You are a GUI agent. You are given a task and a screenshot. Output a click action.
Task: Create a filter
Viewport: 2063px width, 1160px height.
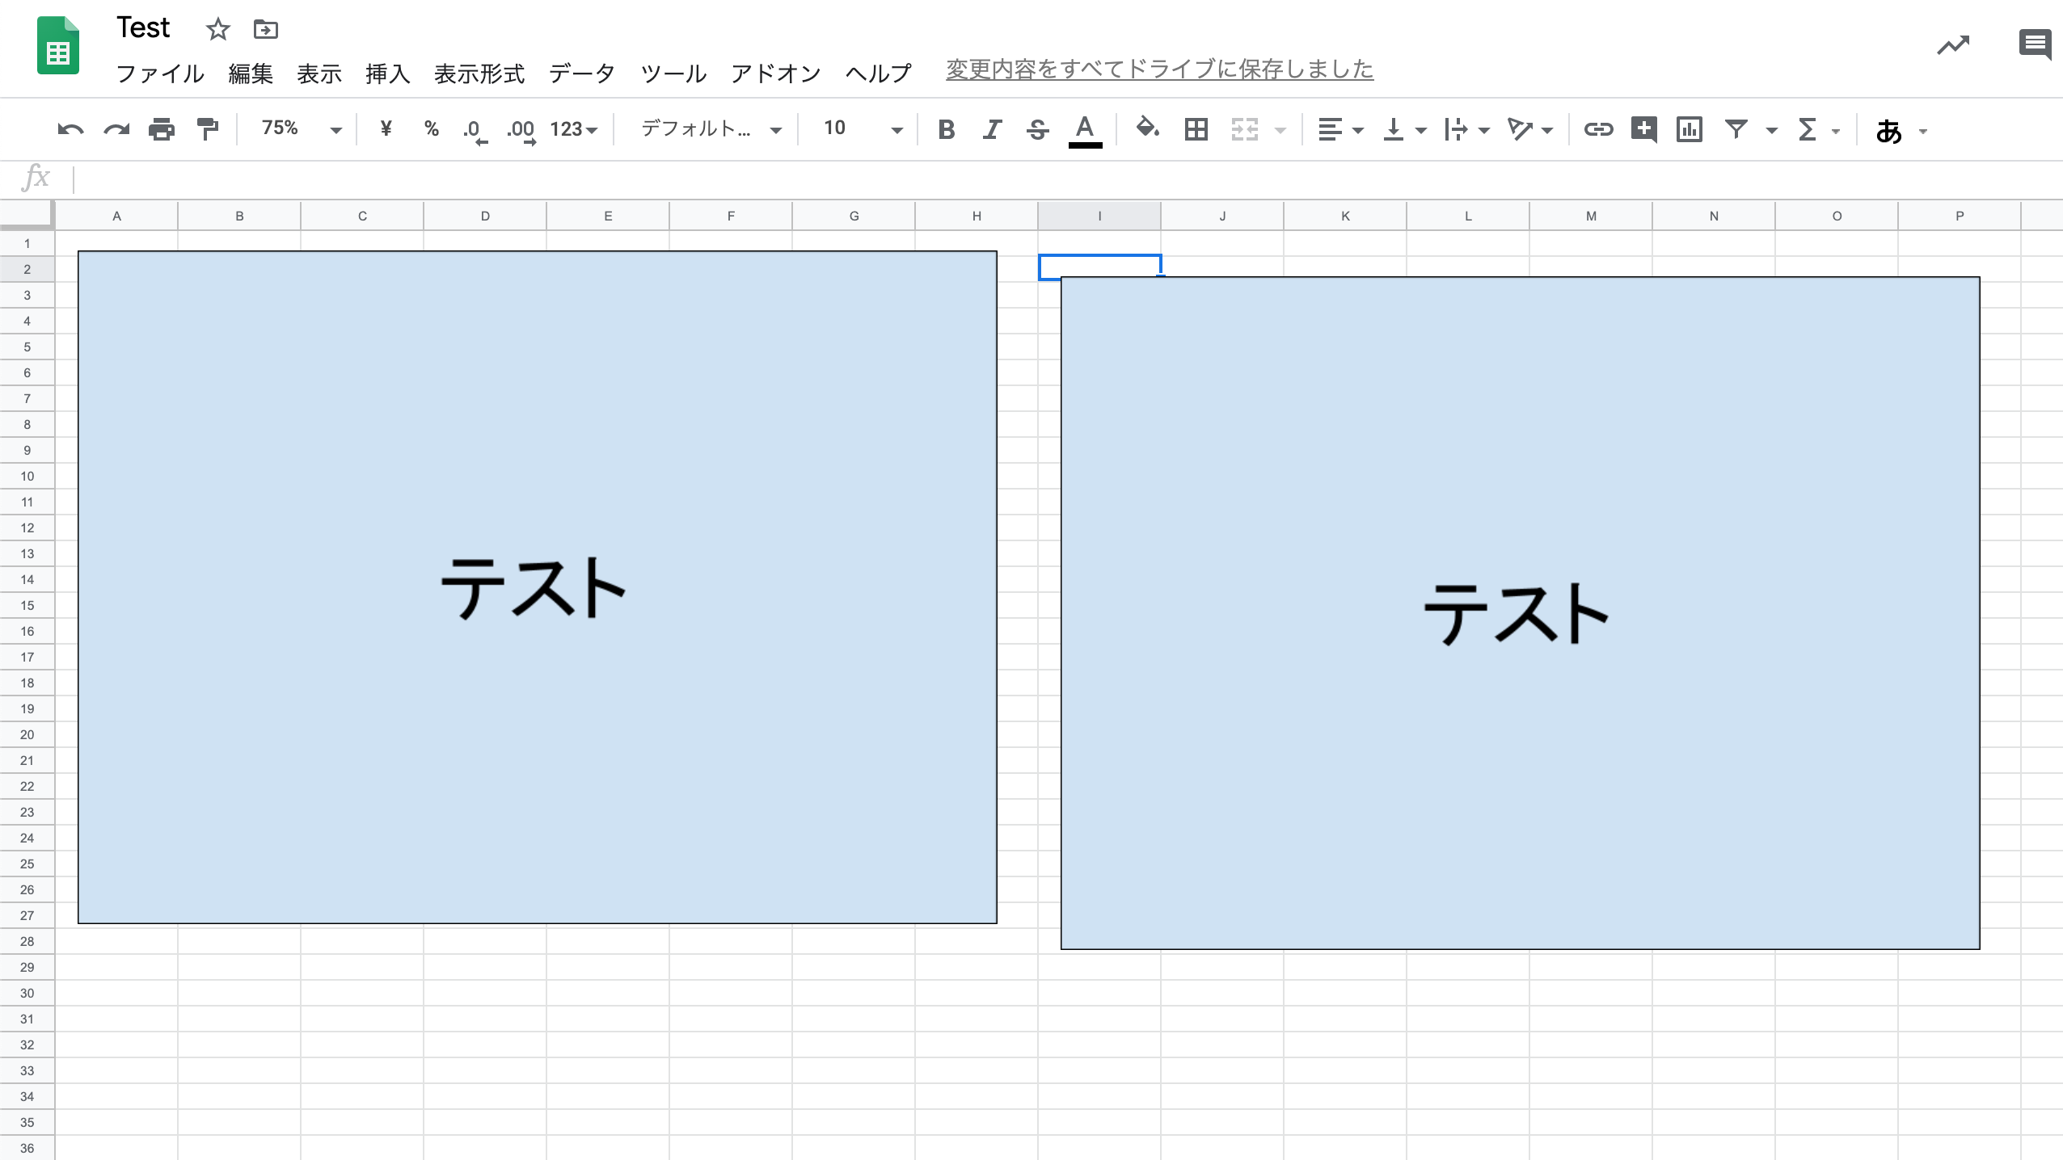pos(1736,129)
